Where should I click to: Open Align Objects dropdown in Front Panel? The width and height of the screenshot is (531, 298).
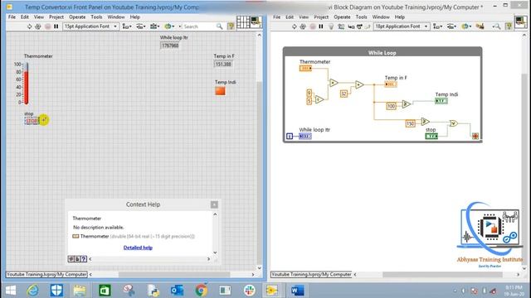click(x=127, y=26)
